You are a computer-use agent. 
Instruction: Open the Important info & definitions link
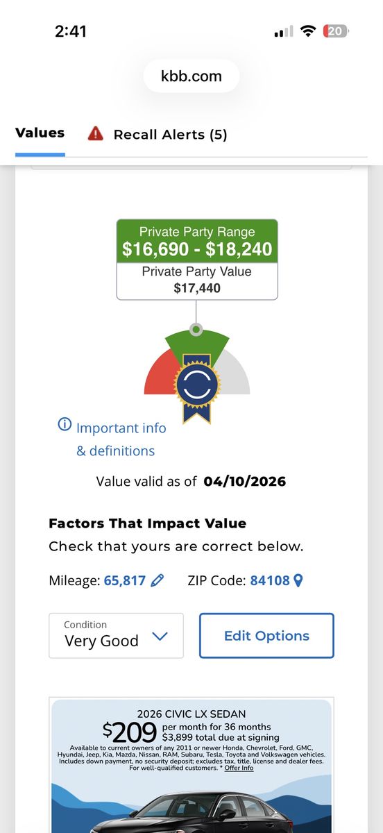[121, 439]
